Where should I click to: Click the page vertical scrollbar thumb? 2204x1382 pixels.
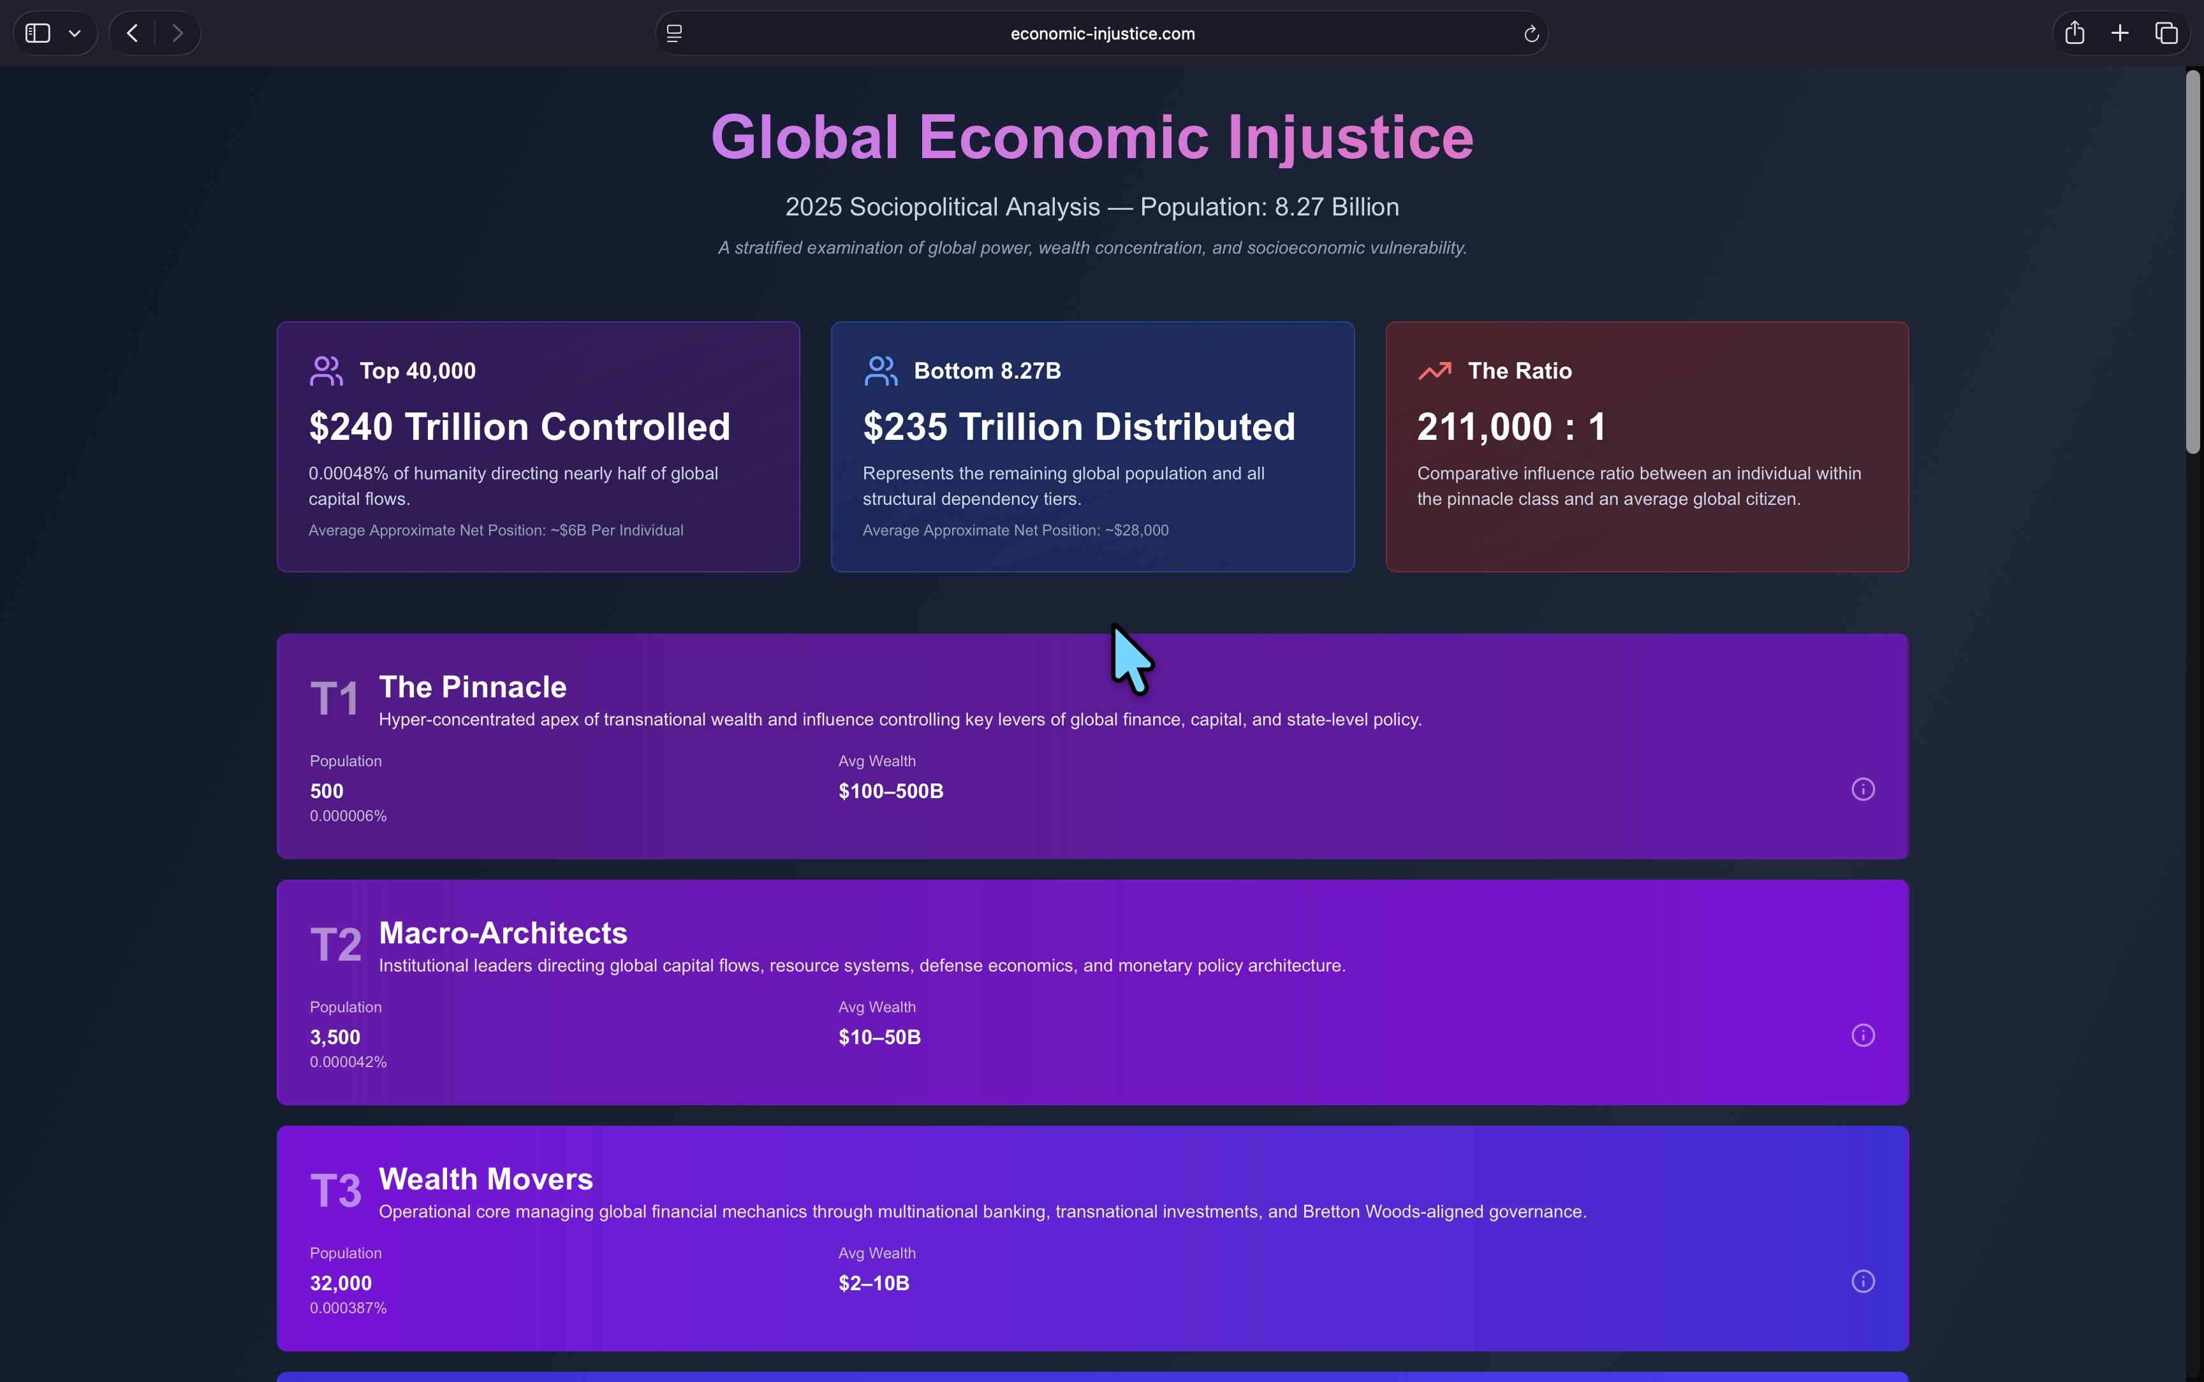coord(2193,261)
